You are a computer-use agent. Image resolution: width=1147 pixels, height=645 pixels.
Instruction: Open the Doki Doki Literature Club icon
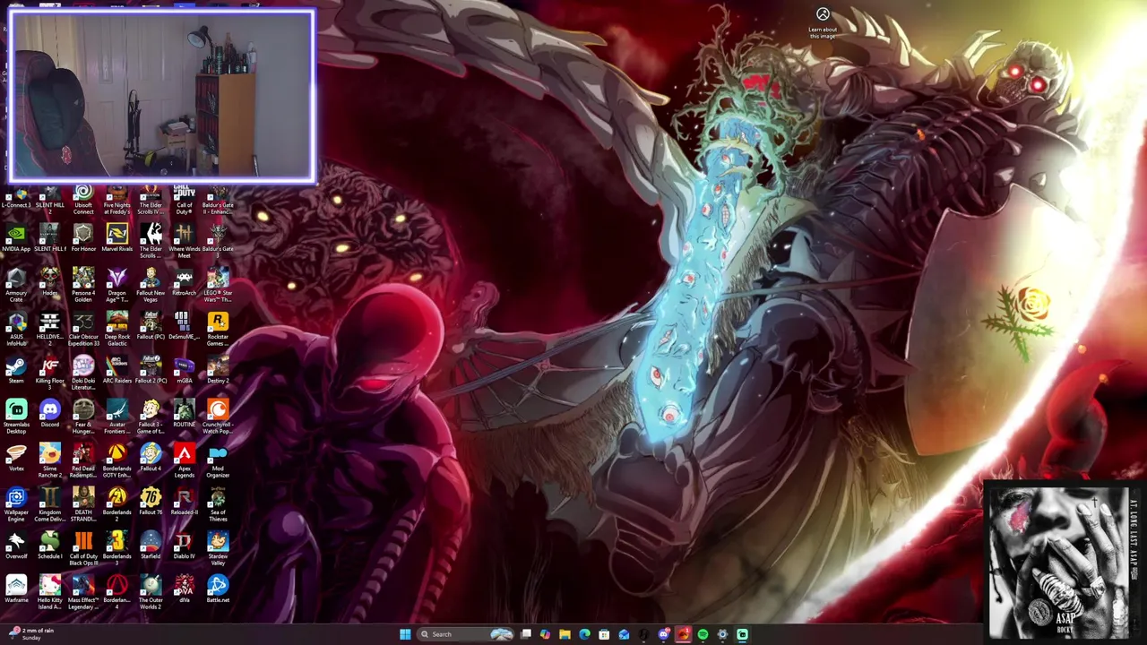pyautogui.click(x=83, y=374)
